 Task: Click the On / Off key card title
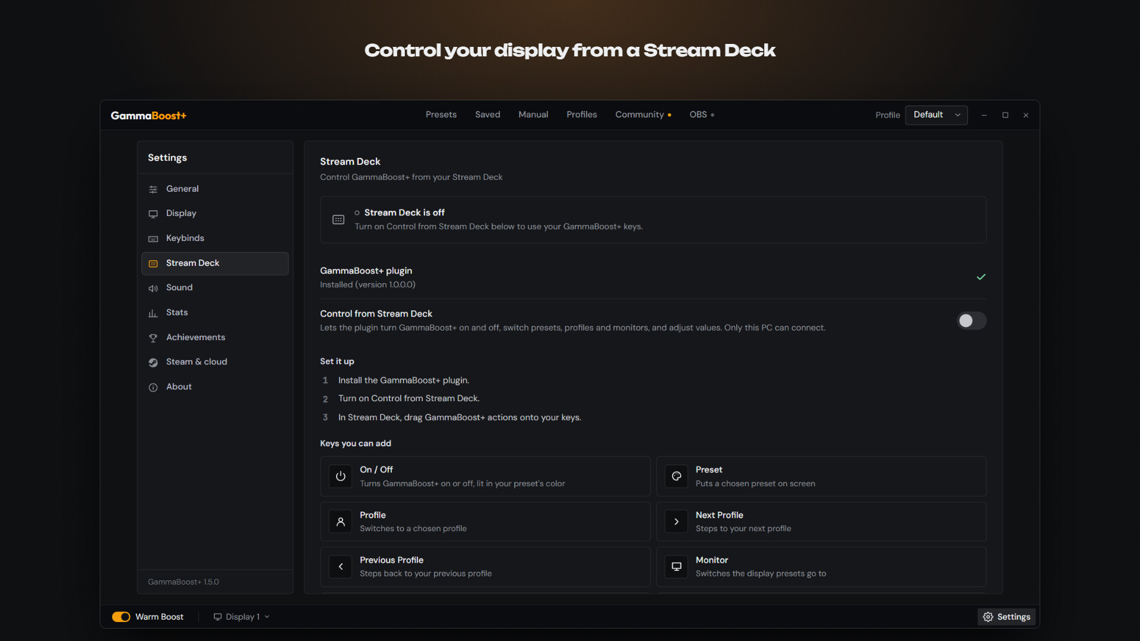(376, 469)
